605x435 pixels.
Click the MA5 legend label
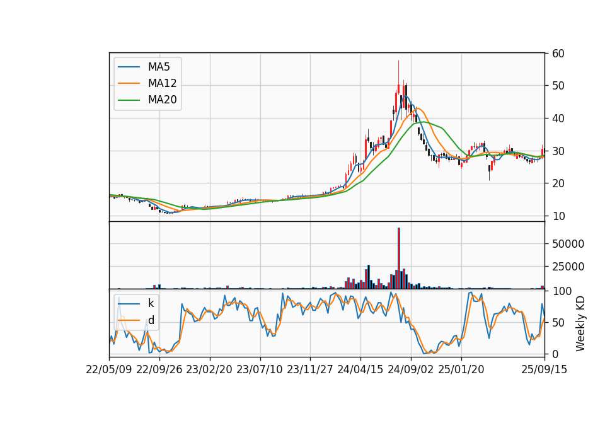tap(159, 67)
